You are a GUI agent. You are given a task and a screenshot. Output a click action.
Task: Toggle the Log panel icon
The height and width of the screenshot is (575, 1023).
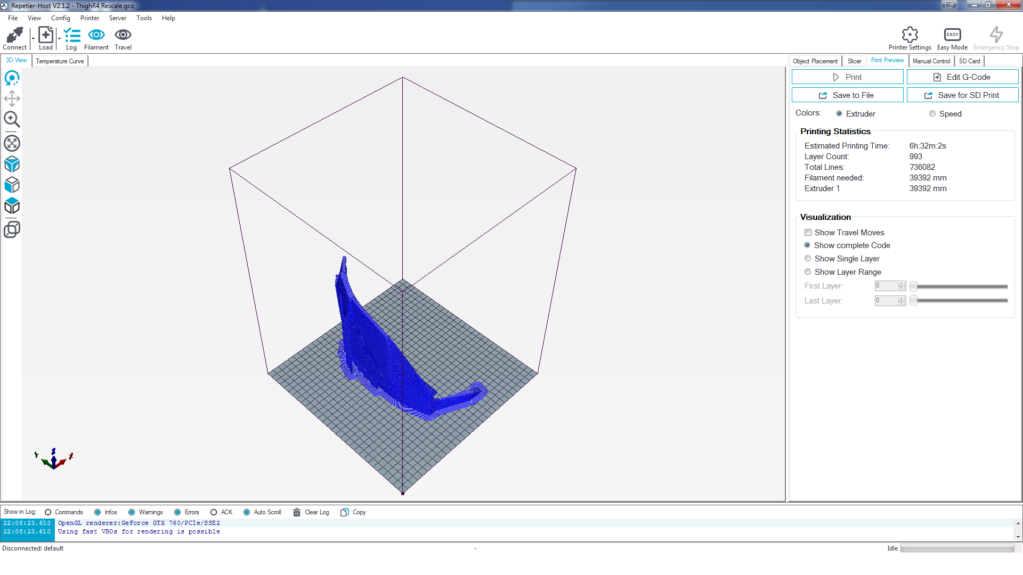pos(71,35)
